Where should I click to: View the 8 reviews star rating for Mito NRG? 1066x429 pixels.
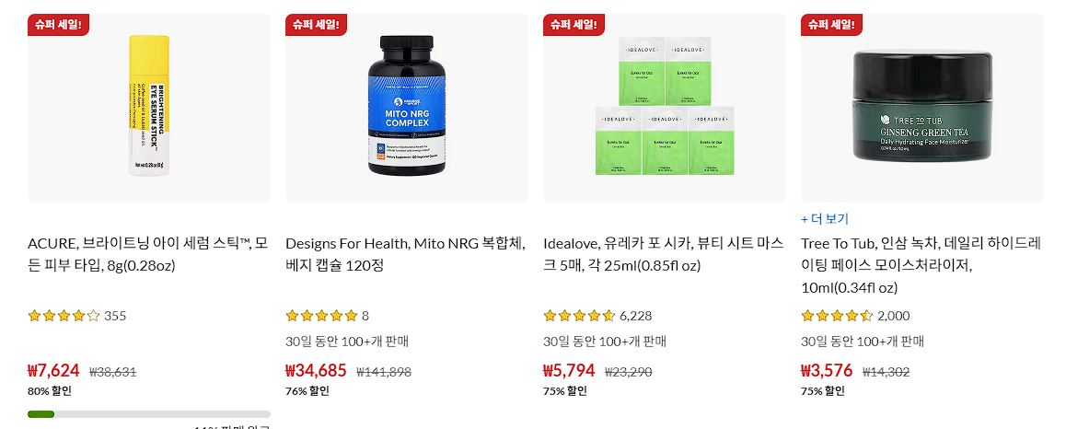(327, 316)
